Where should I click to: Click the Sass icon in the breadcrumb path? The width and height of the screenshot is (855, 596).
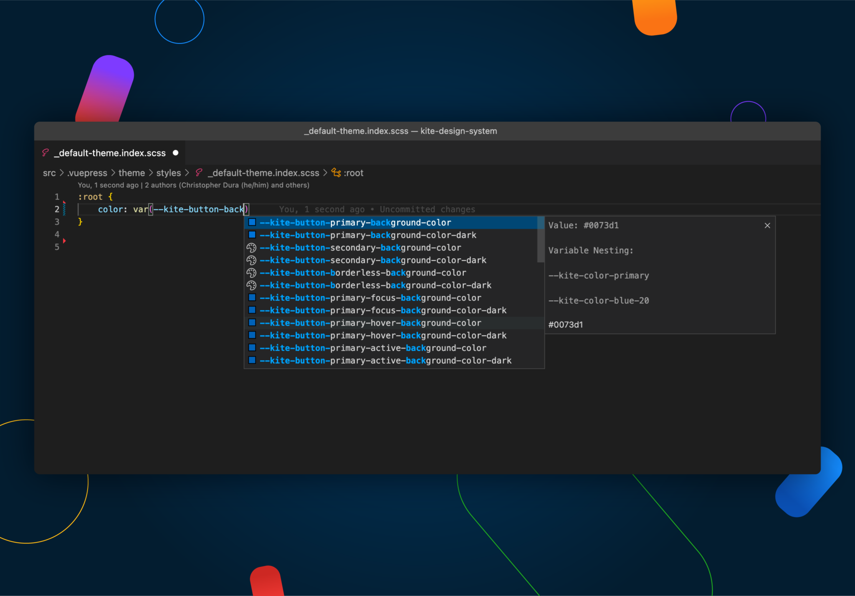199,173
